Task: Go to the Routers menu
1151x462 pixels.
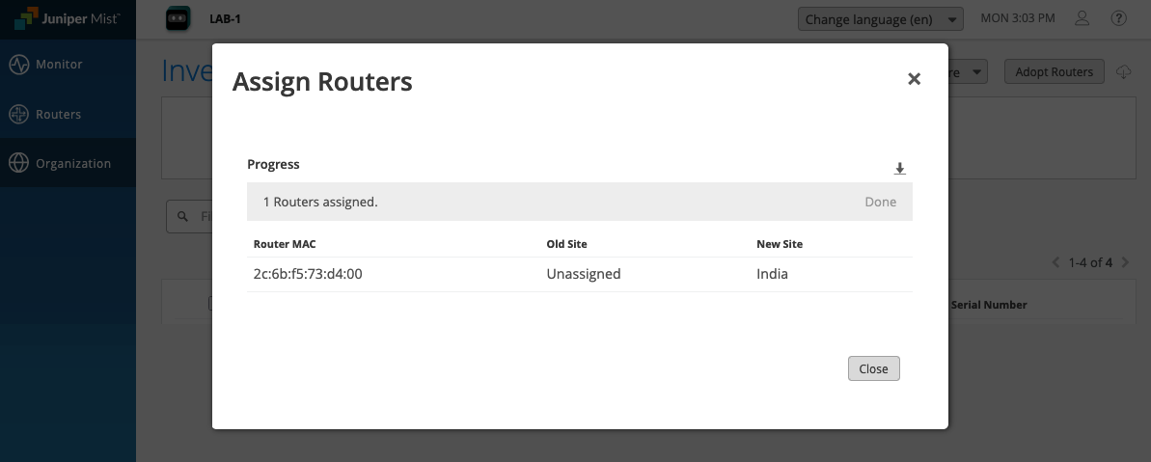Action: tap(58, 114)
